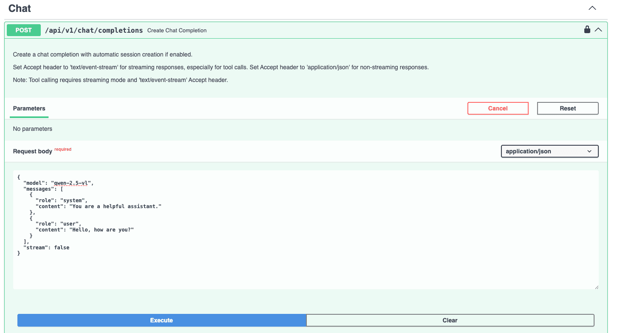This screenshot has height=333, width=620.
Task: Click the textarea resize handle corner
Action: pyautogui.click(x=597, y=287)
